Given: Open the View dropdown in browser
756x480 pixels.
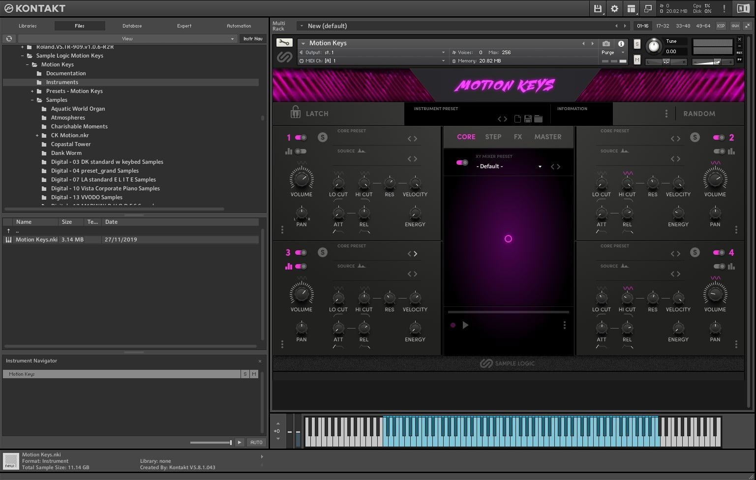Looking at the screenshot, I should coord(127,38).
